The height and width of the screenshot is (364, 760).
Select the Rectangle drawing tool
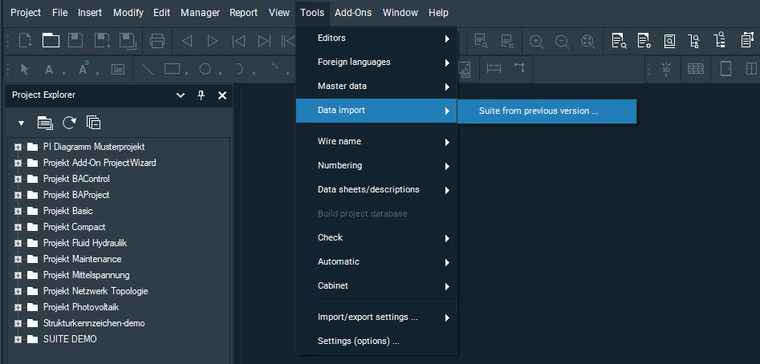(x=172, y=69)
